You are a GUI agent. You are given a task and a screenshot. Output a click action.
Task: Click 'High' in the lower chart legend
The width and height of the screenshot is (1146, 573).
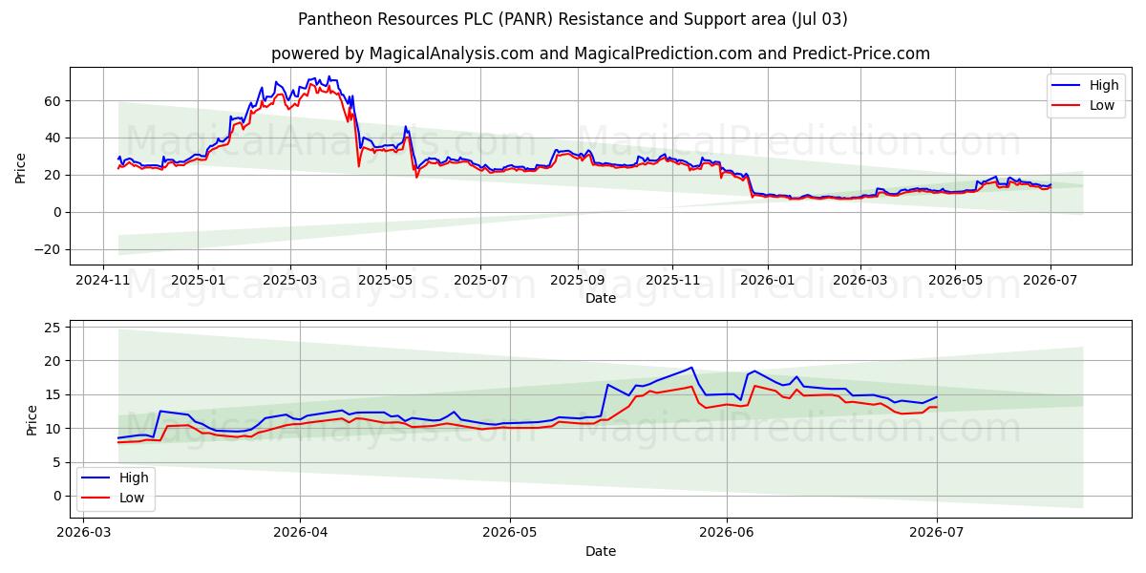coord(135,477)
